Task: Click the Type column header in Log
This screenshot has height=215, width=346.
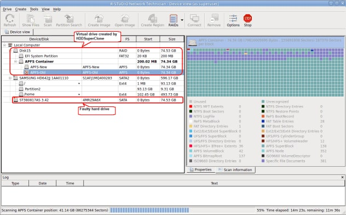Action: coord(15,183)
